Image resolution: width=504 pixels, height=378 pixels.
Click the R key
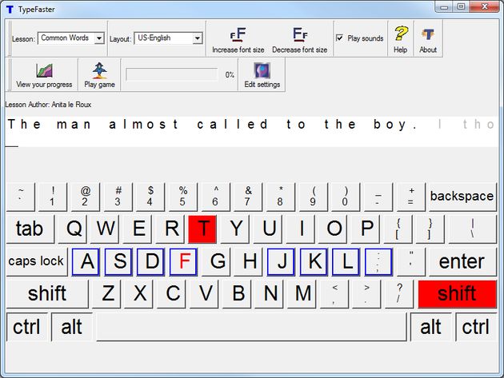click(170, 229)
